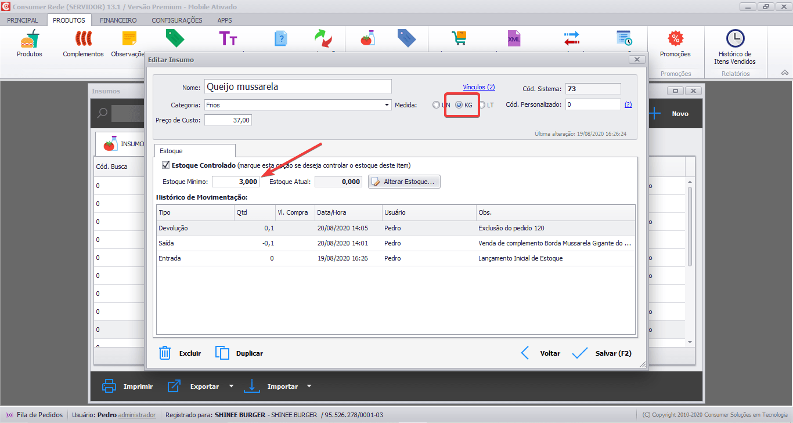
Task: Select the Saída movement row
Action: pos(395,243)
